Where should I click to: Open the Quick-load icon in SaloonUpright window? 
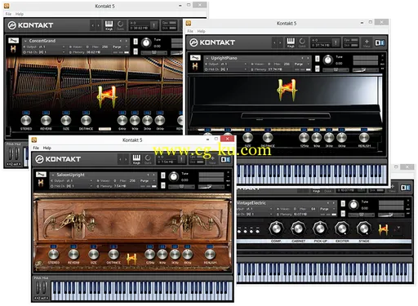pyautogui.click(x=148, y=159)
